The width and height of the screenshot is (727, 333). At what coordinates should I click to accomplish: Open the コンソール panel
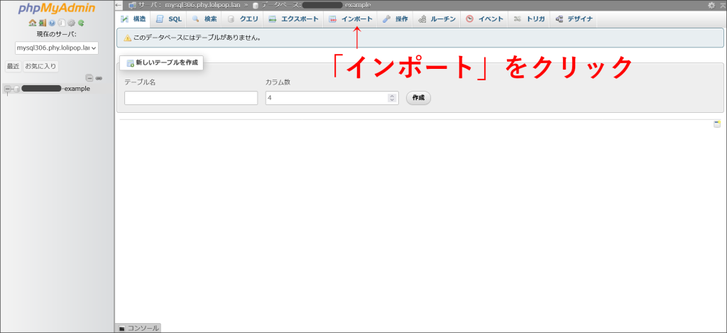click(x=138, y=328)
